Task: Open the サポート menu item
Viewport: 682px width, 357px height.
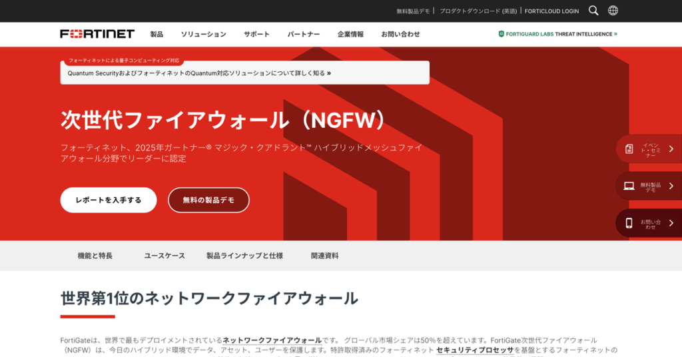Action: click(256, 34)
